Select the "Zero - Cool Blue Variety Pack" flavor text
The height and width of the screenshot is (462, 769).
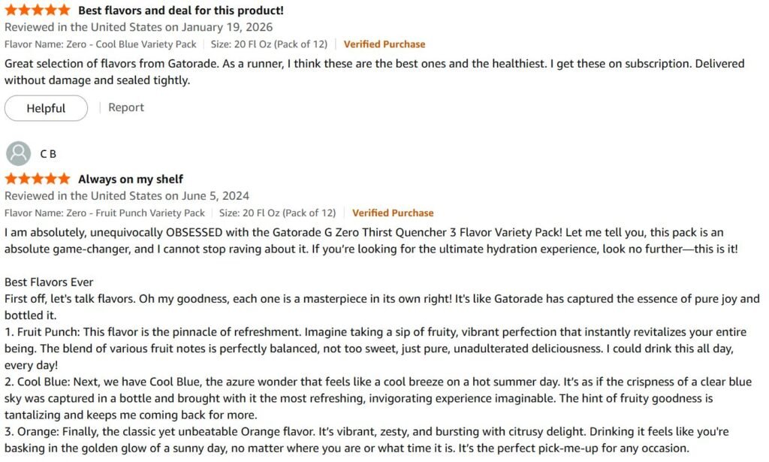point(101,44)
